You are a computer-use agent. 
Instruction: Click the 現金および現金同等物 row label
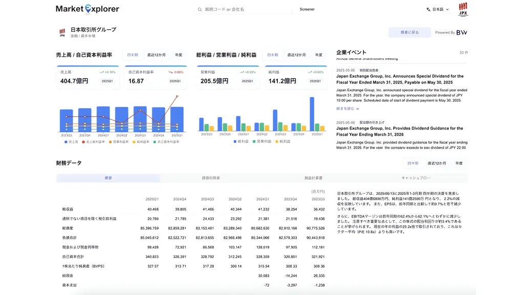pos(80,247)
